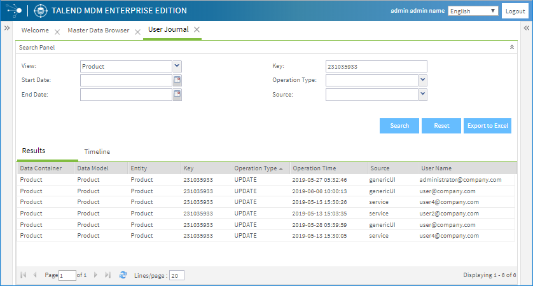Open the End Date calendar picker
The image size is (533, 286).
coord(177,95)
